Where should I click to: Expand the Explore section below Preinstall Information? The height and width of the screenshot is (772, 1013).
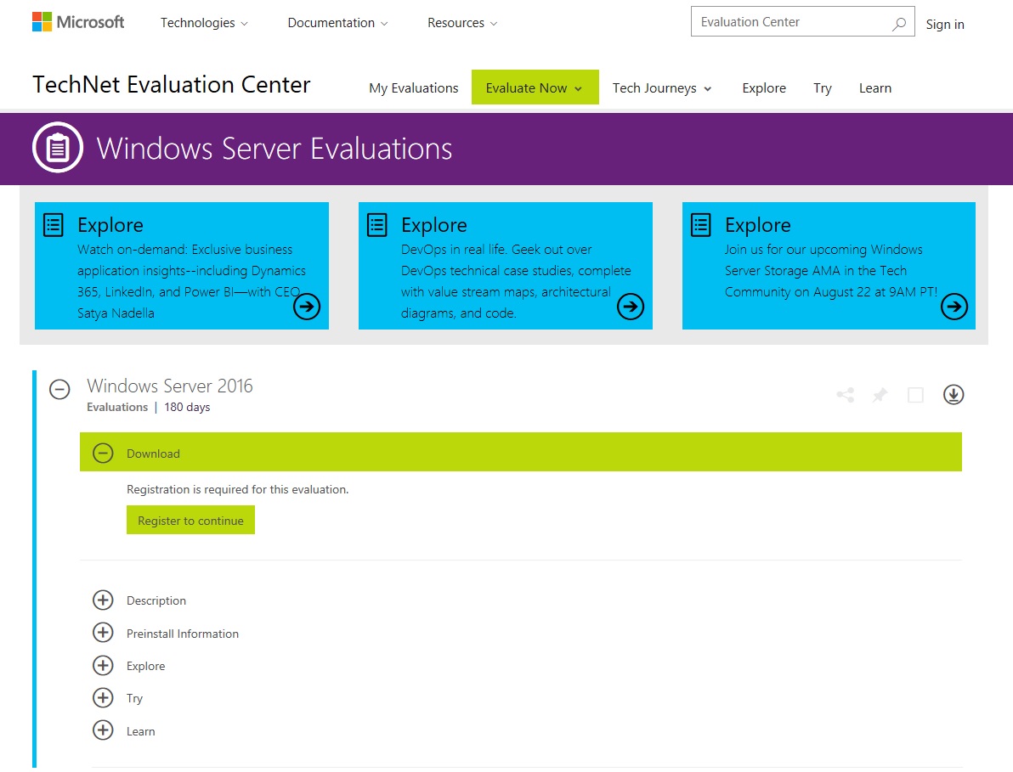pos(103,665)
